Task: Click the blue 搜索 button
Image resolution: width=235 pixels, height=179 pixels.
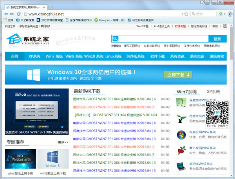Action: (217, 39)
